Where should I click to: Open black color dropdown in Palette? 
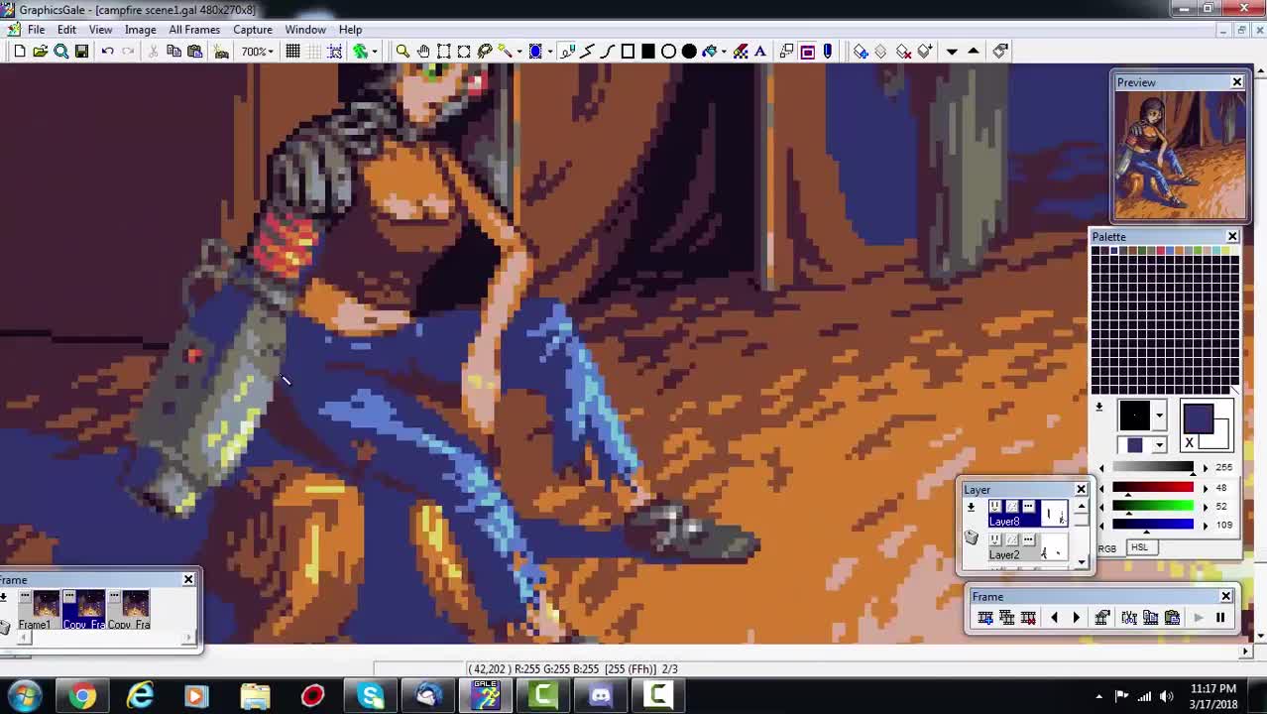point(1159,416)
